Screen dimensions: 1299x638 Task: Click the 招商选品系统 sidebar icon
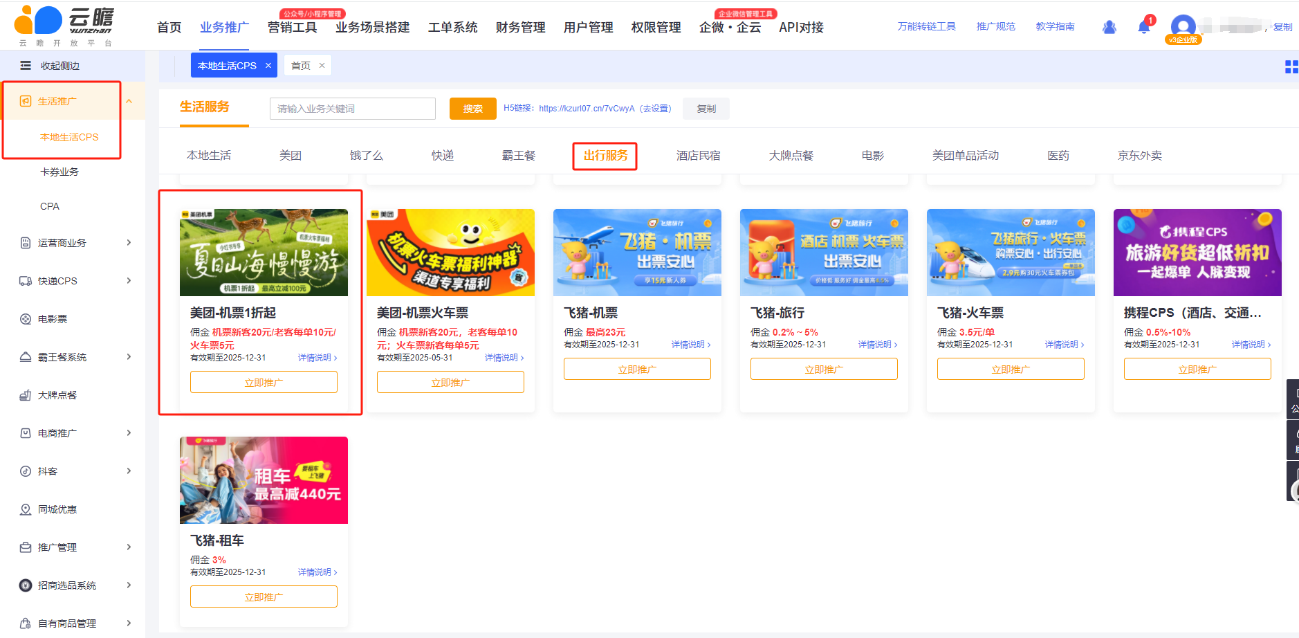[x=26, y=585]
